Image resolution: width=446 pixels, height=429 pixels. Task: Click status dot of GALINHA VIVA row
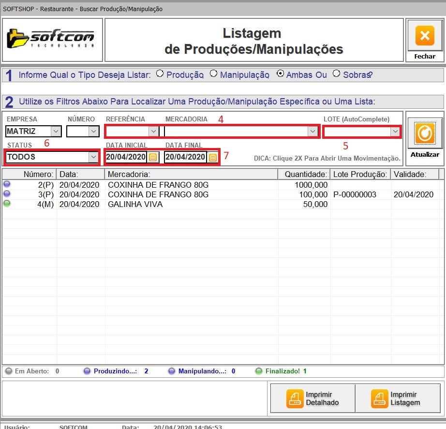click(x=7, y=204)
